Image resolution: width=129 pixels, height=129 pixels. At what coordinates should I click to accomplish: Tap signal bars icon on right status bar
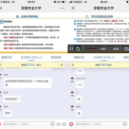70,2
